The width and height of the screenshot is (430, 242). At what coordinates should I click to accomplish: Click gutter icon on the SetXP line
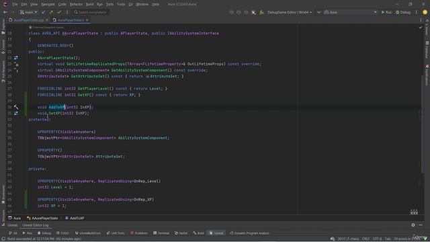[16, 113]
